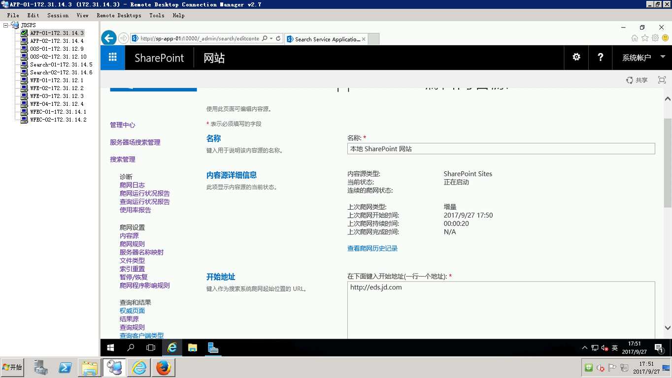
Task: Open 内容源 link in sidebar
Action: [129, 236]
